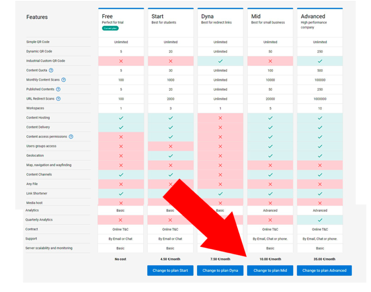Open the Content Quota help icon

click(x=51, y=70)
